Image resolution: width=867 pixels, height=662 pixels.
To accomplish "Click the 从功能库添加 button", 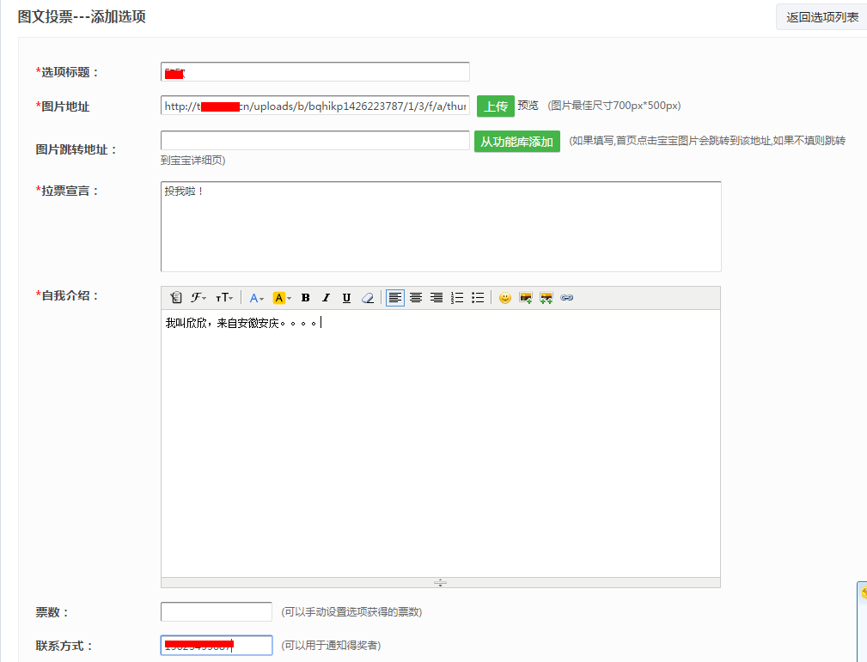I will pos(516,142).
